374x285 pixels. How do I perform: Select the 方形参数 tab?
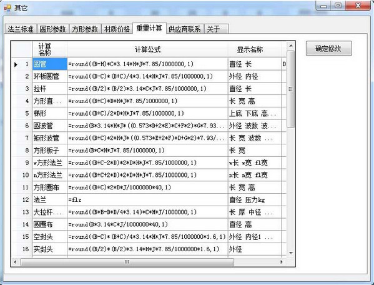(85, 29)
